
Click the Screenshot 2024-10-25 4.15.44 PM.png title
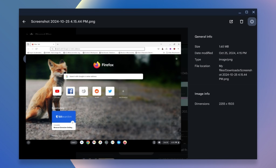coord(63,22)
